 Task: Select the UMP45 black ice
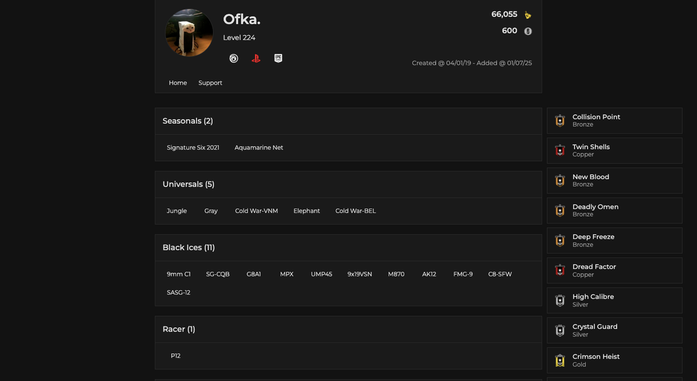321,274
